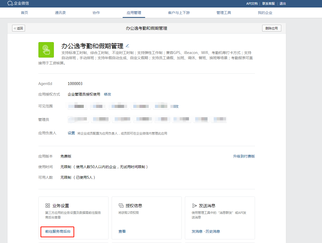Image resolution: width=322 pixels, height=243 pixels.
Task: Click the 联系客服 link
Action: pyautogui.click(x=269, y=4)
